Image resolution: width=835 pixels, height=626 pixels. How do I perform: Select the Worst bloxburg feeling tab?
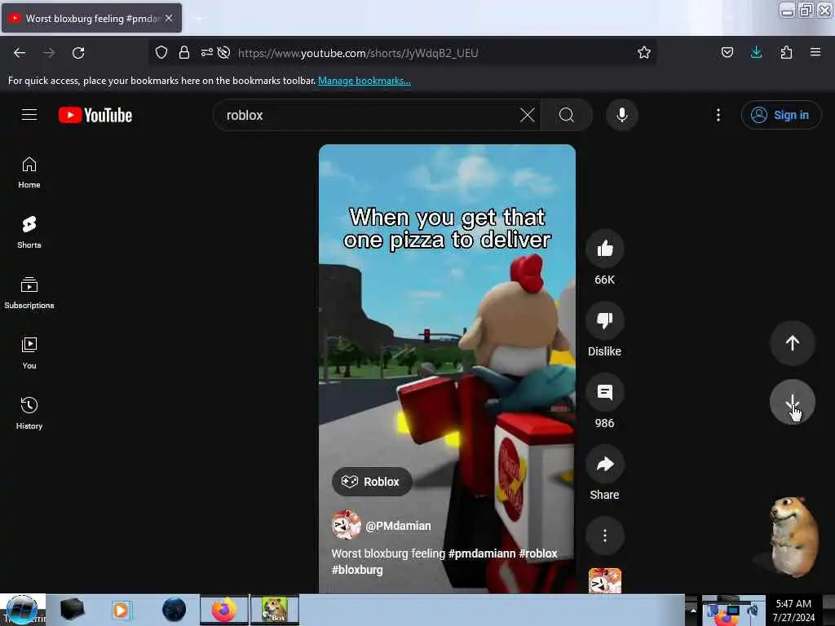(x=91, y=18)
